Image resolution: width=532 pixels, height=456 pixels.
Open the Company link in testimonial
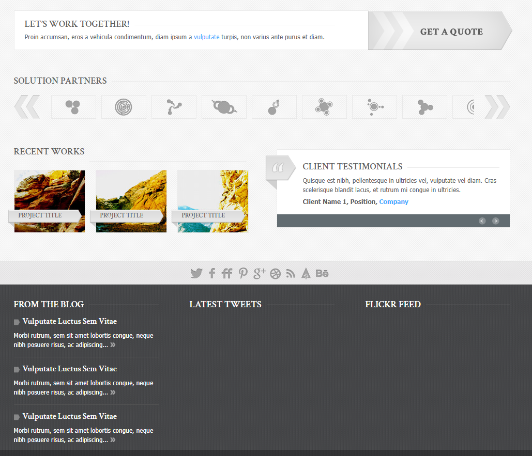(x=393, y=202)
